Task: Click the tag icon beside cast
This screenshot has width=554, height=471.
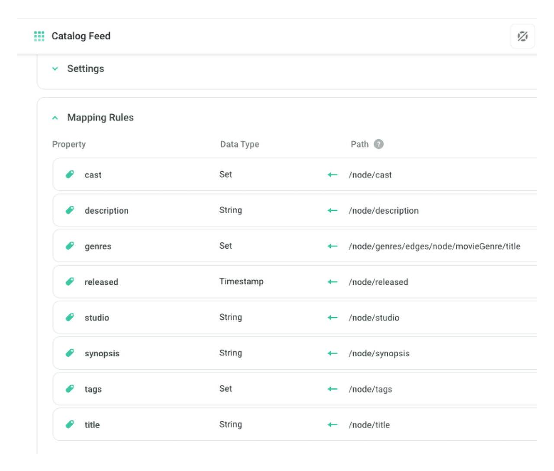Action: (70, 174)
